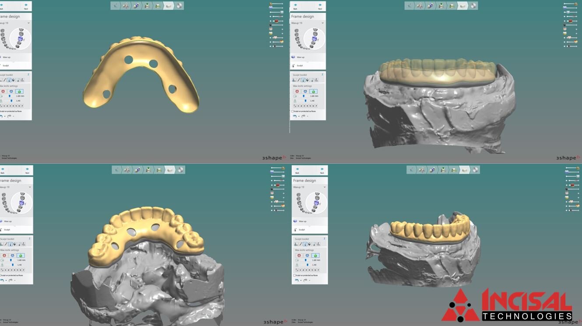Activate the blue smooth mode in the transparent-teeth view
582x326 pixels.
pyautogui.click(x=305, y=91)
